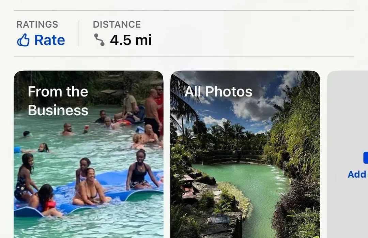Image resolution: width=368 pixels, height=238 pixels.
Task: Open the From the Business photo card
Action: coord(89,154)
